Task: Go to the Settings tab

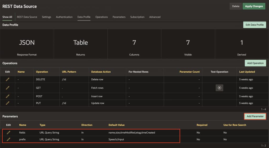Action: pos(46,17)
